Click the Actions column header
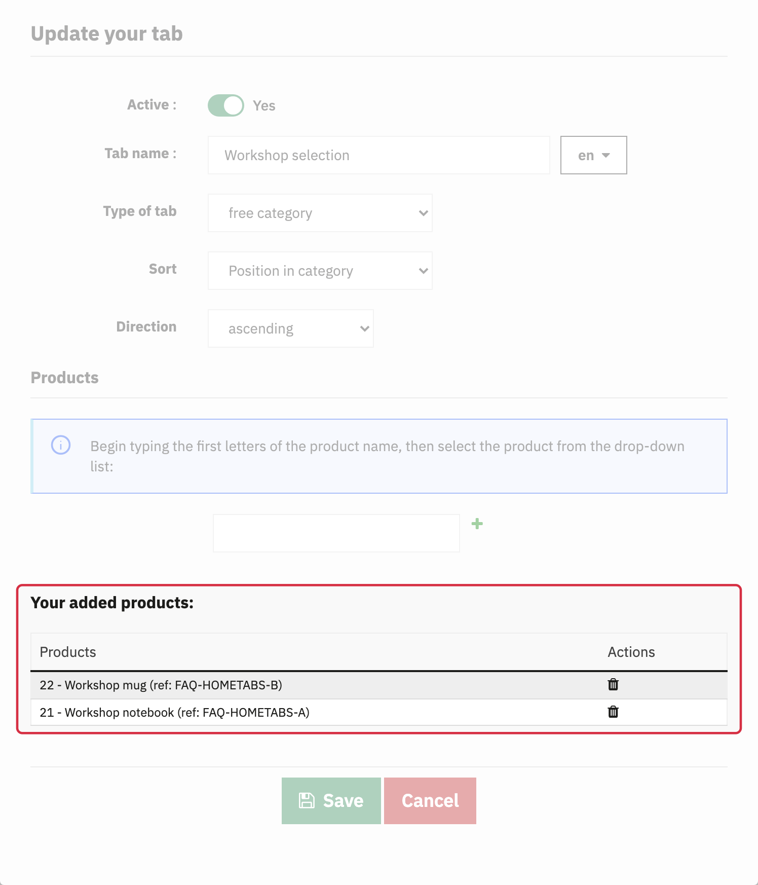The height and width of the screenshot is (885, 758). [631, 652]
